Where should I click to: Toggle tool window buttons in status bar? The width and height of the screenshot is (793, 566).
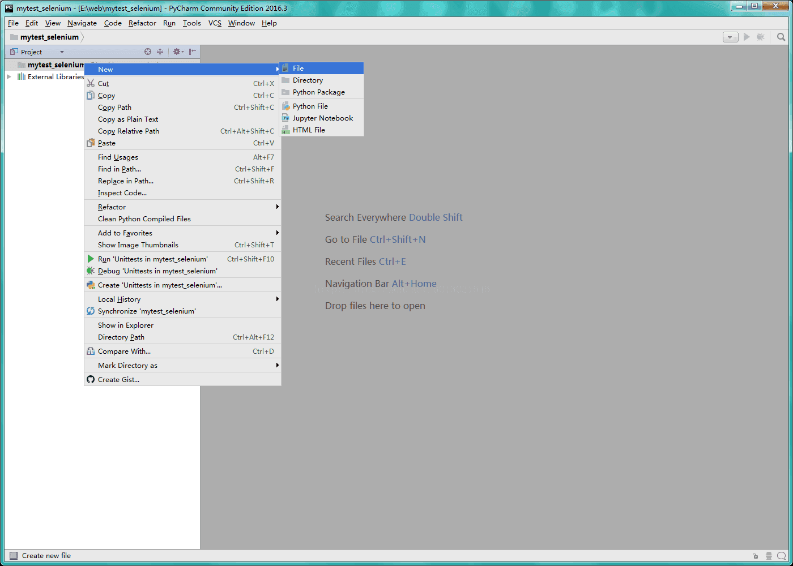pos(14,556)
